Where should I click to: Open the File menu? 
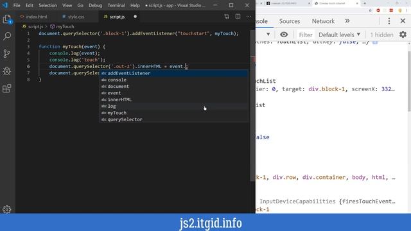[x=17, y=5]
